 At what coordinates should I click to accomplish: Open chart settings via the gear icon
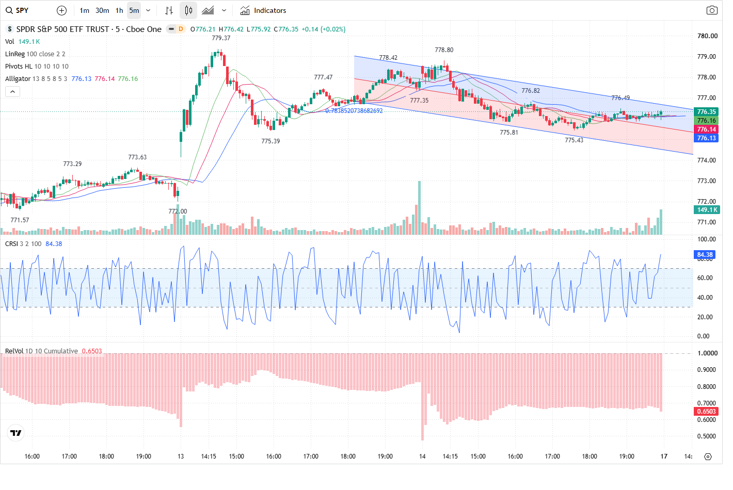(x=708, y=456)
